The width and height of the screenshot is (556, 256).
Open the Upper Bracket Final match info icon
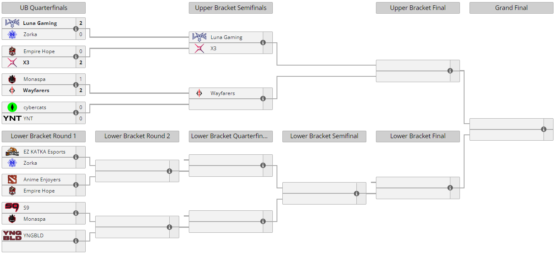tap(450, 71)
